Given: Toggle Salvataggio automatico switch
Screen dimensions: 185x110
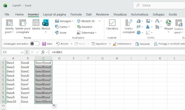Looking at the screenshot, I should pyautogui.click(x=35, y=44).
